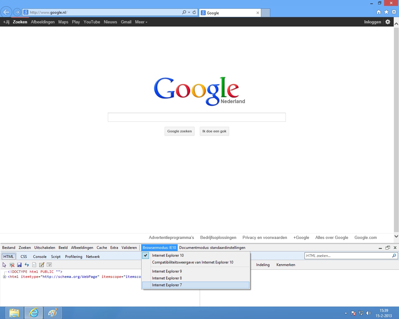Viewport: 399px width, 319px height.
Task: Unpin the developer tools into separate window
Action: [x=388, y=248]
